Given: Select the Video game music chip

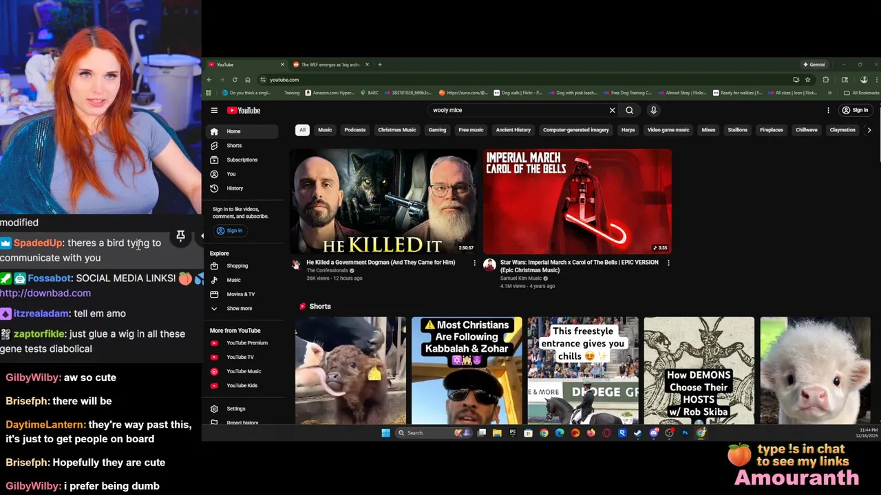Looking at the screenshot, I should pos(668,130).
